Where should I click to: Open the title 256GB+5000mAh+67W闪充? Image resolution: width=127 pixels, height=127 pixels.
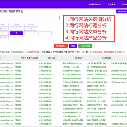coord(73,97)
